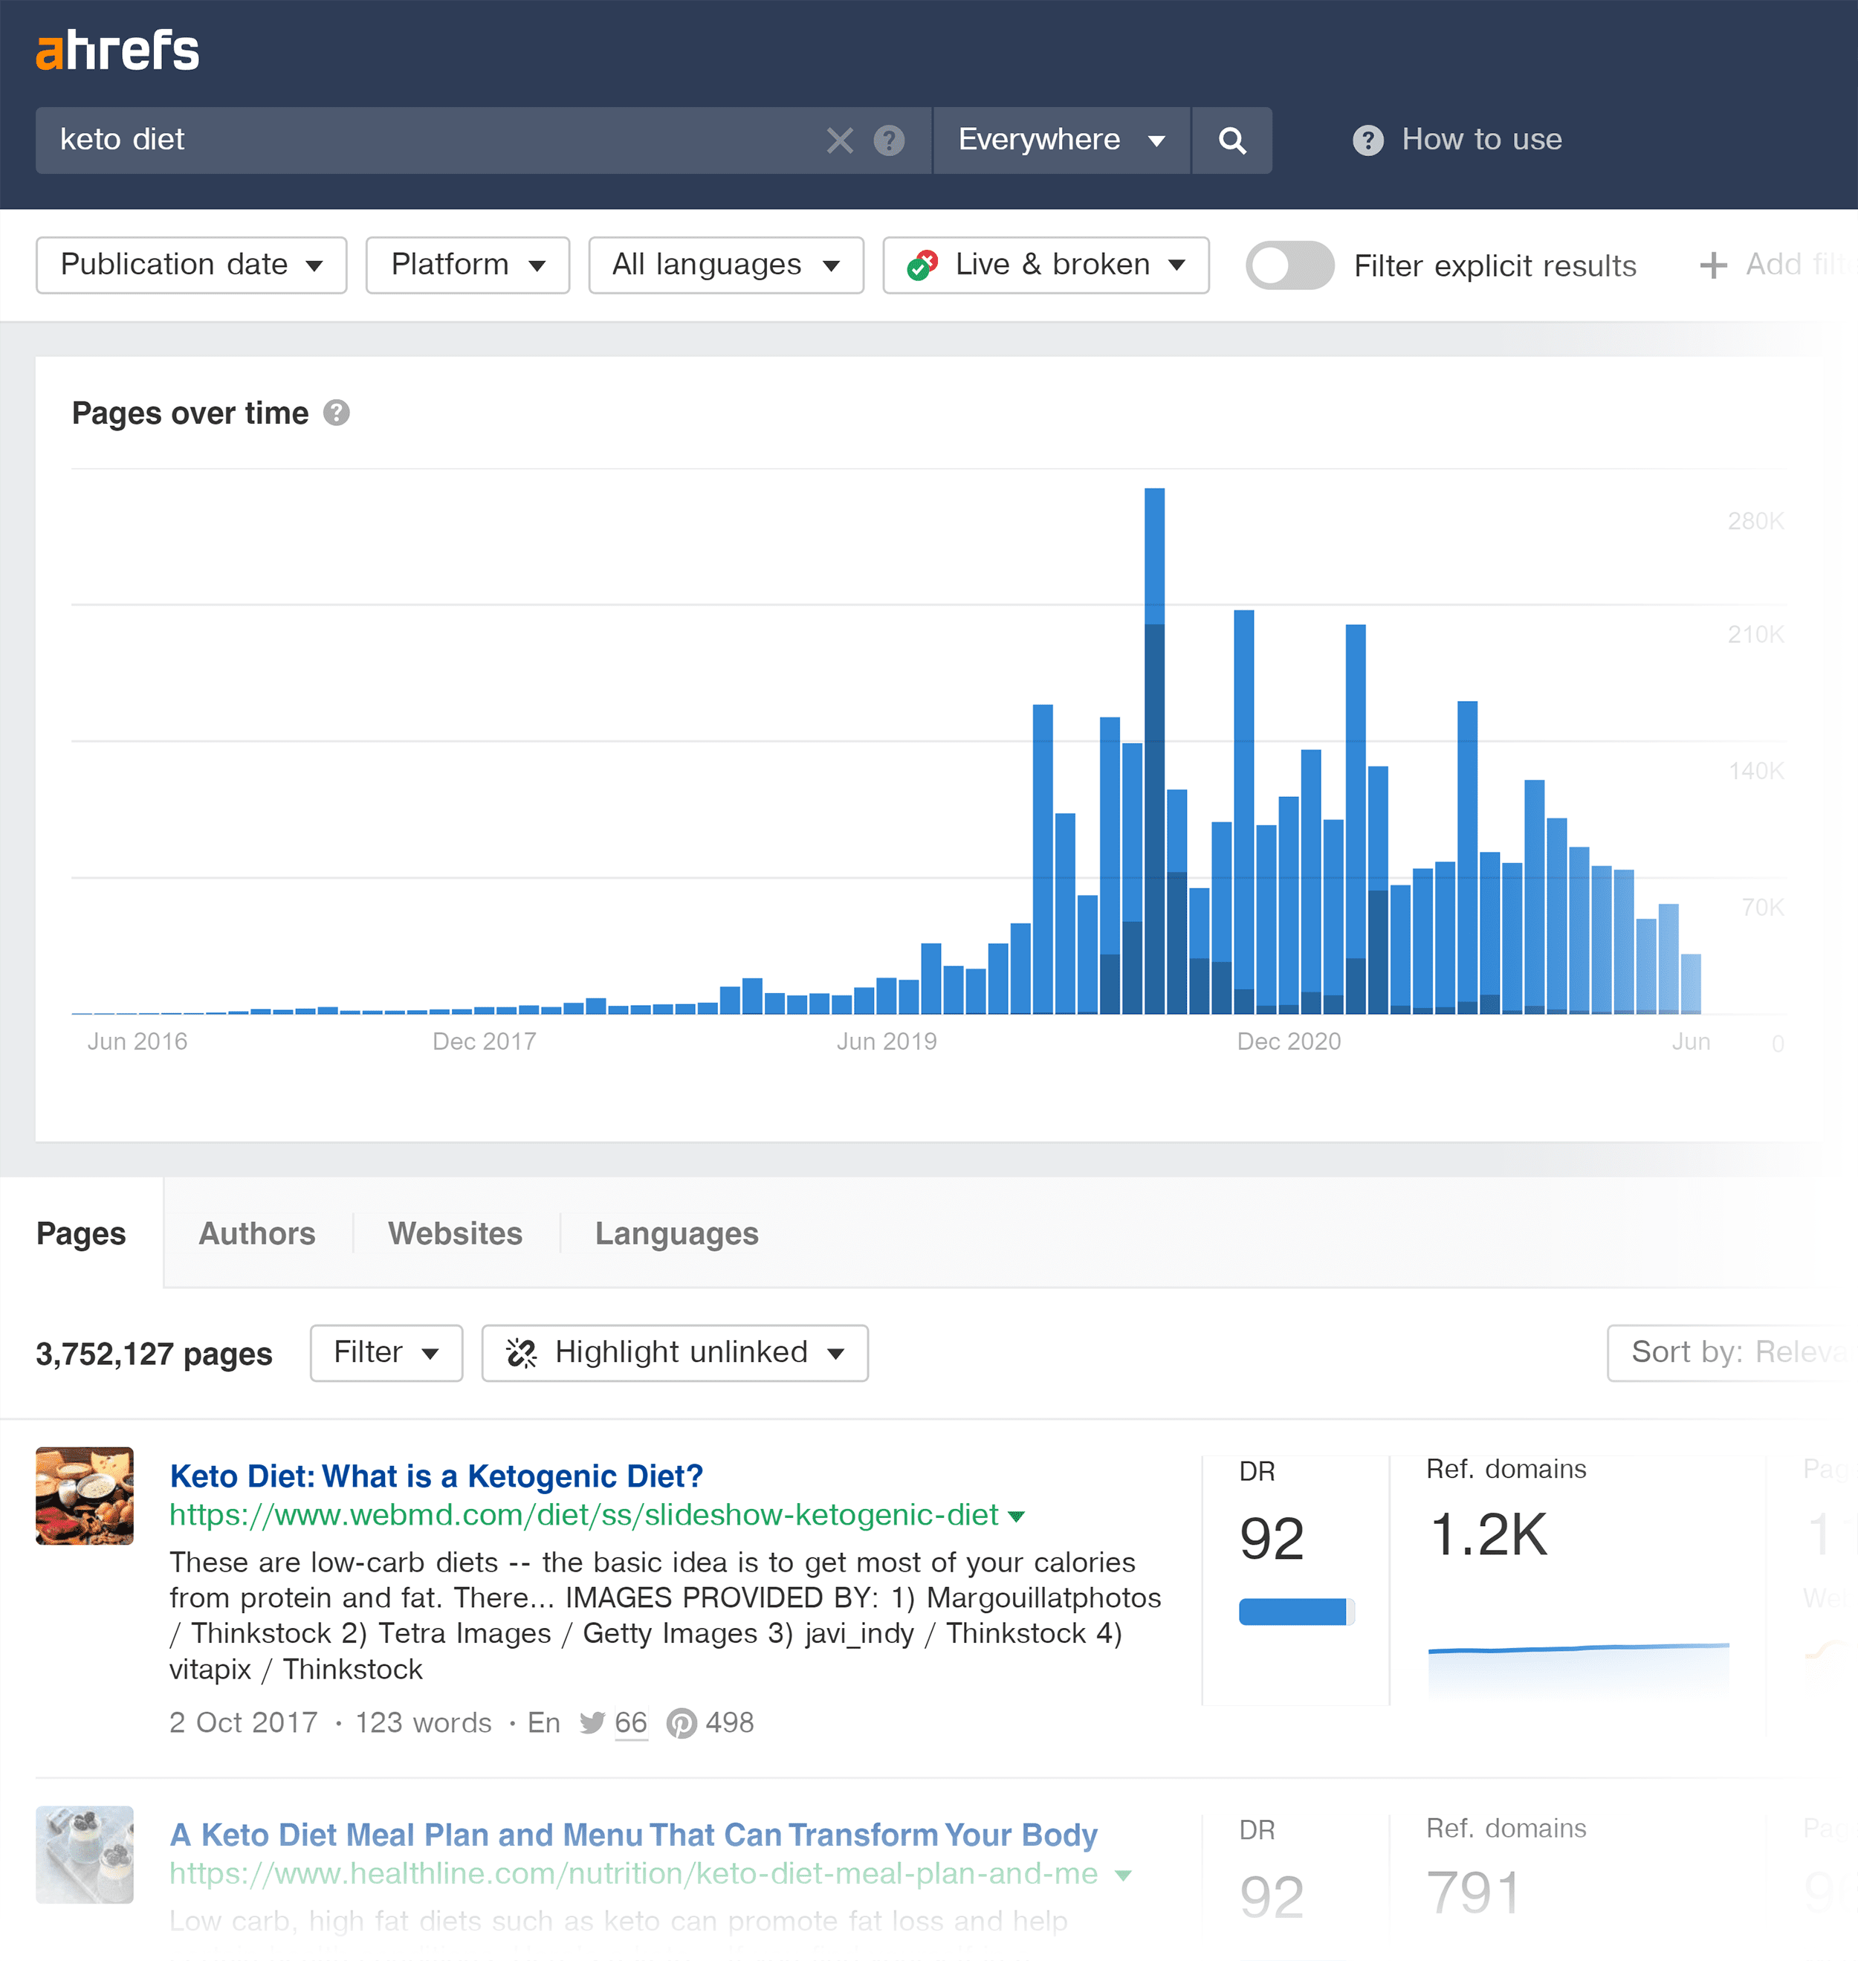
Task: Click the unlinked chain icon
Action: tap(521, 1353)
